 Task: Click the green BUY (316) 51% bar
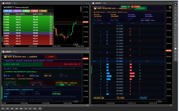[23, 64]
